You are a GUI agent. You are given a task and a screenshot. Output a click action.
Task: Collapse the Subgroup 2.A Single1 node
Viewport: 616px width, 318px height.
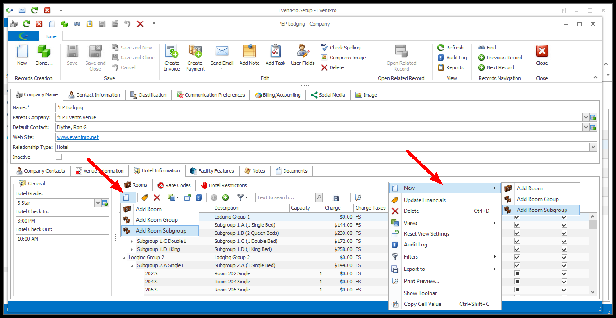pos(132,265)
